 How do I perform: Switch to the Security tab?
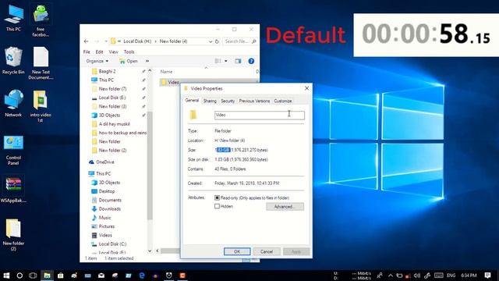tap(228, 101)
